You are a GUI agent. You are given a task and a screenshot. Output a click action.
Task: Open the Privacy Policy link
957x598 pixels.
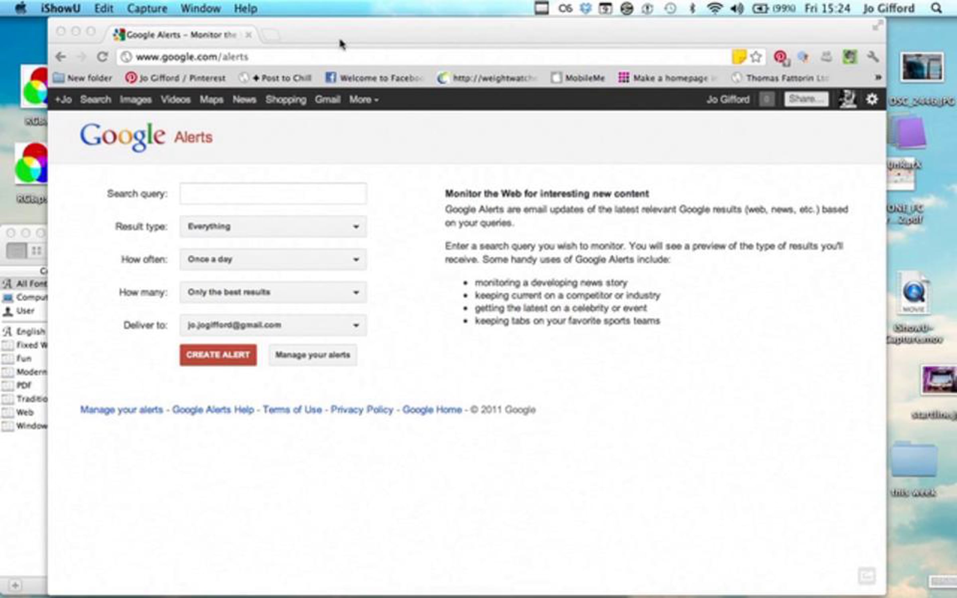[362, 410]
